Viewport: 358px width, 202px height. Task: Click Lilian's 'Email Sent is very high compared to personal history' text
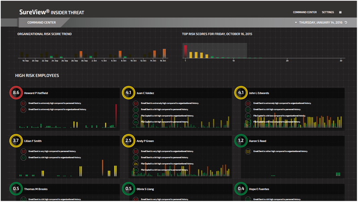tap(52, 151)
